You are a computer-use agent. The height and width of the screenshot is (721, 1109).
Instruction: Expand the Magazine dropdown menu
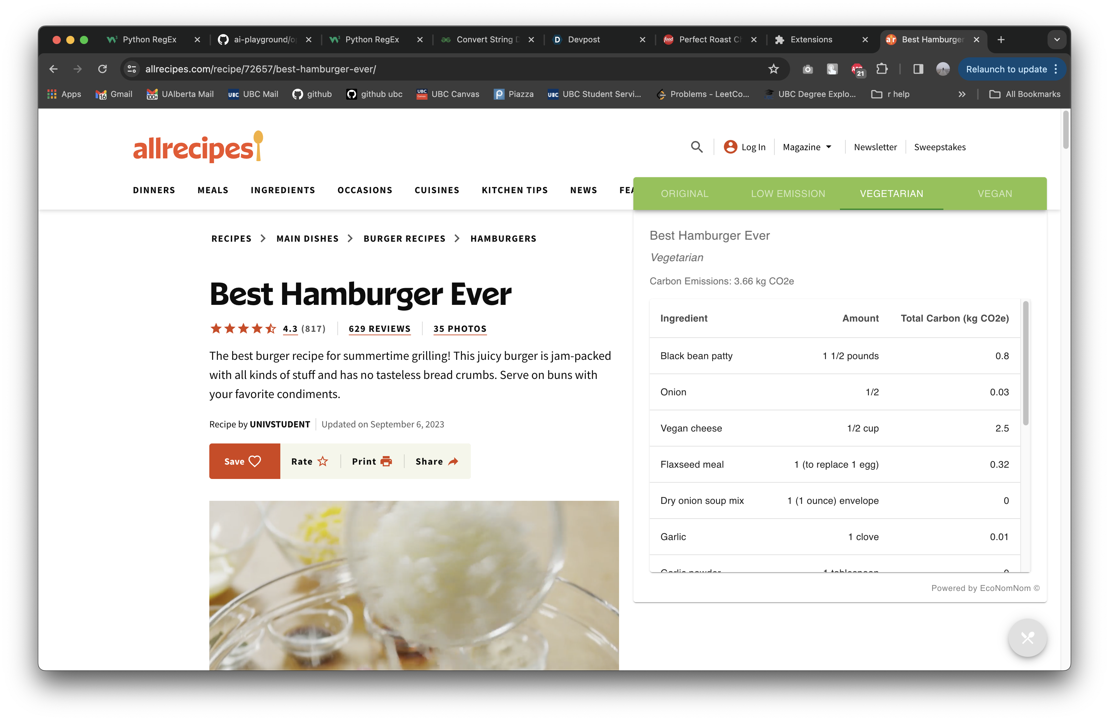point(807,147)
